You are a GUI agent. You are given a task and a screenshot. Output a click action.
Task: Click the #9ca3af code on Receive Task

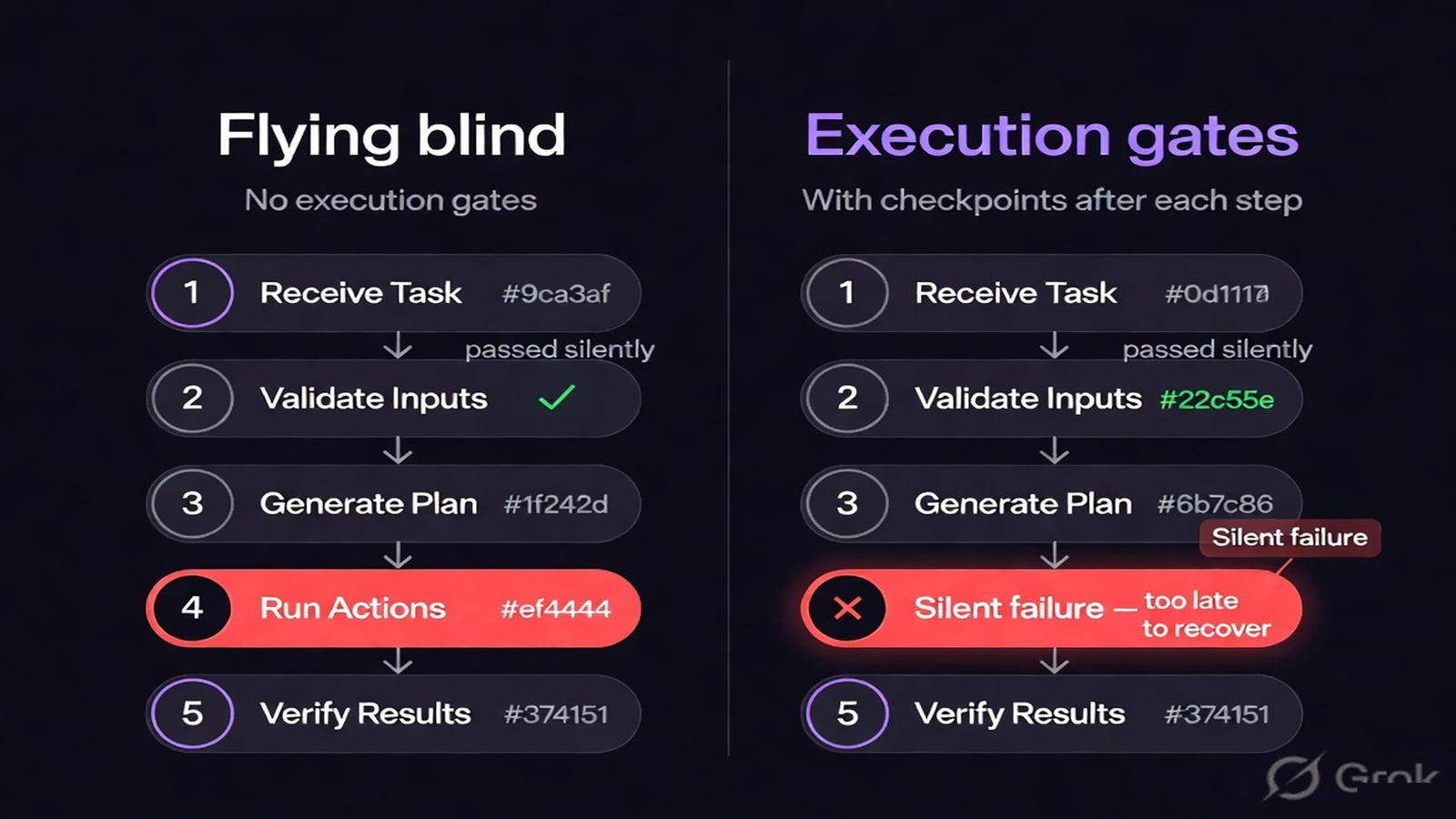pyautogui.click(x=556, y=293)
